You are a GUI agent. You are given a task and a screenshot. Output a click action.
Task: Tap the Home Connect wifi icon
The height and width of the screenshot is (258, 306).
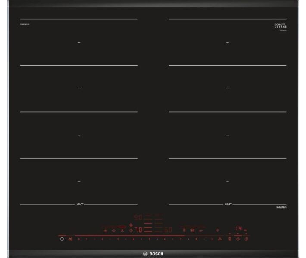217,230
